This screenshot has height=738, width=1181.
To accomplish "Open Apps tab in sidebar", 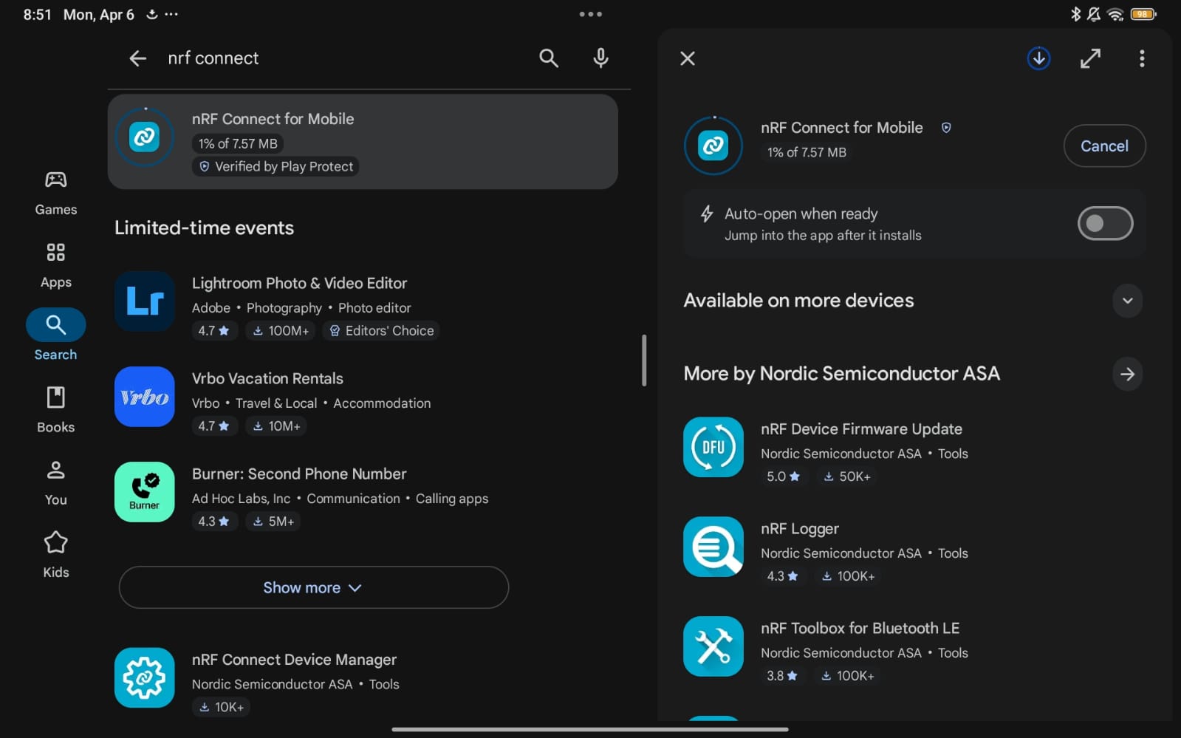I will [56, 266].
